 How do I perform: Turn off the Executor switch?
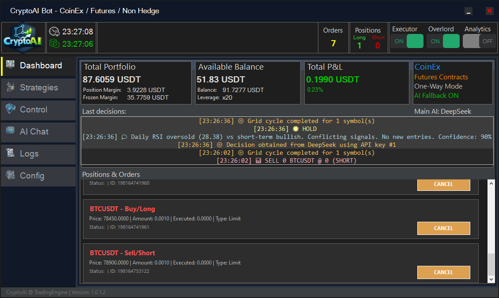pos(407,41)
